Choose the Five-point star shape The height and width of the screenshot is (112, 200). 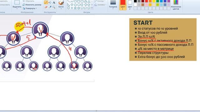pos(75,8)
